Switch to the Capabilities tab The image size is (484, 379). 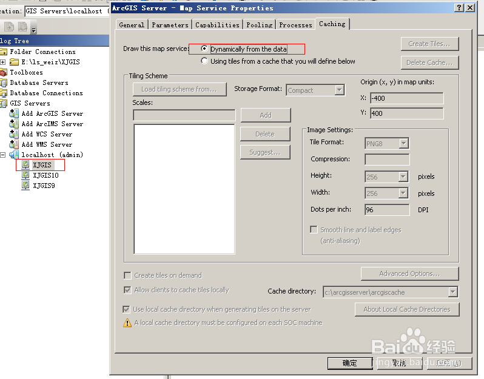coord(217,25)
